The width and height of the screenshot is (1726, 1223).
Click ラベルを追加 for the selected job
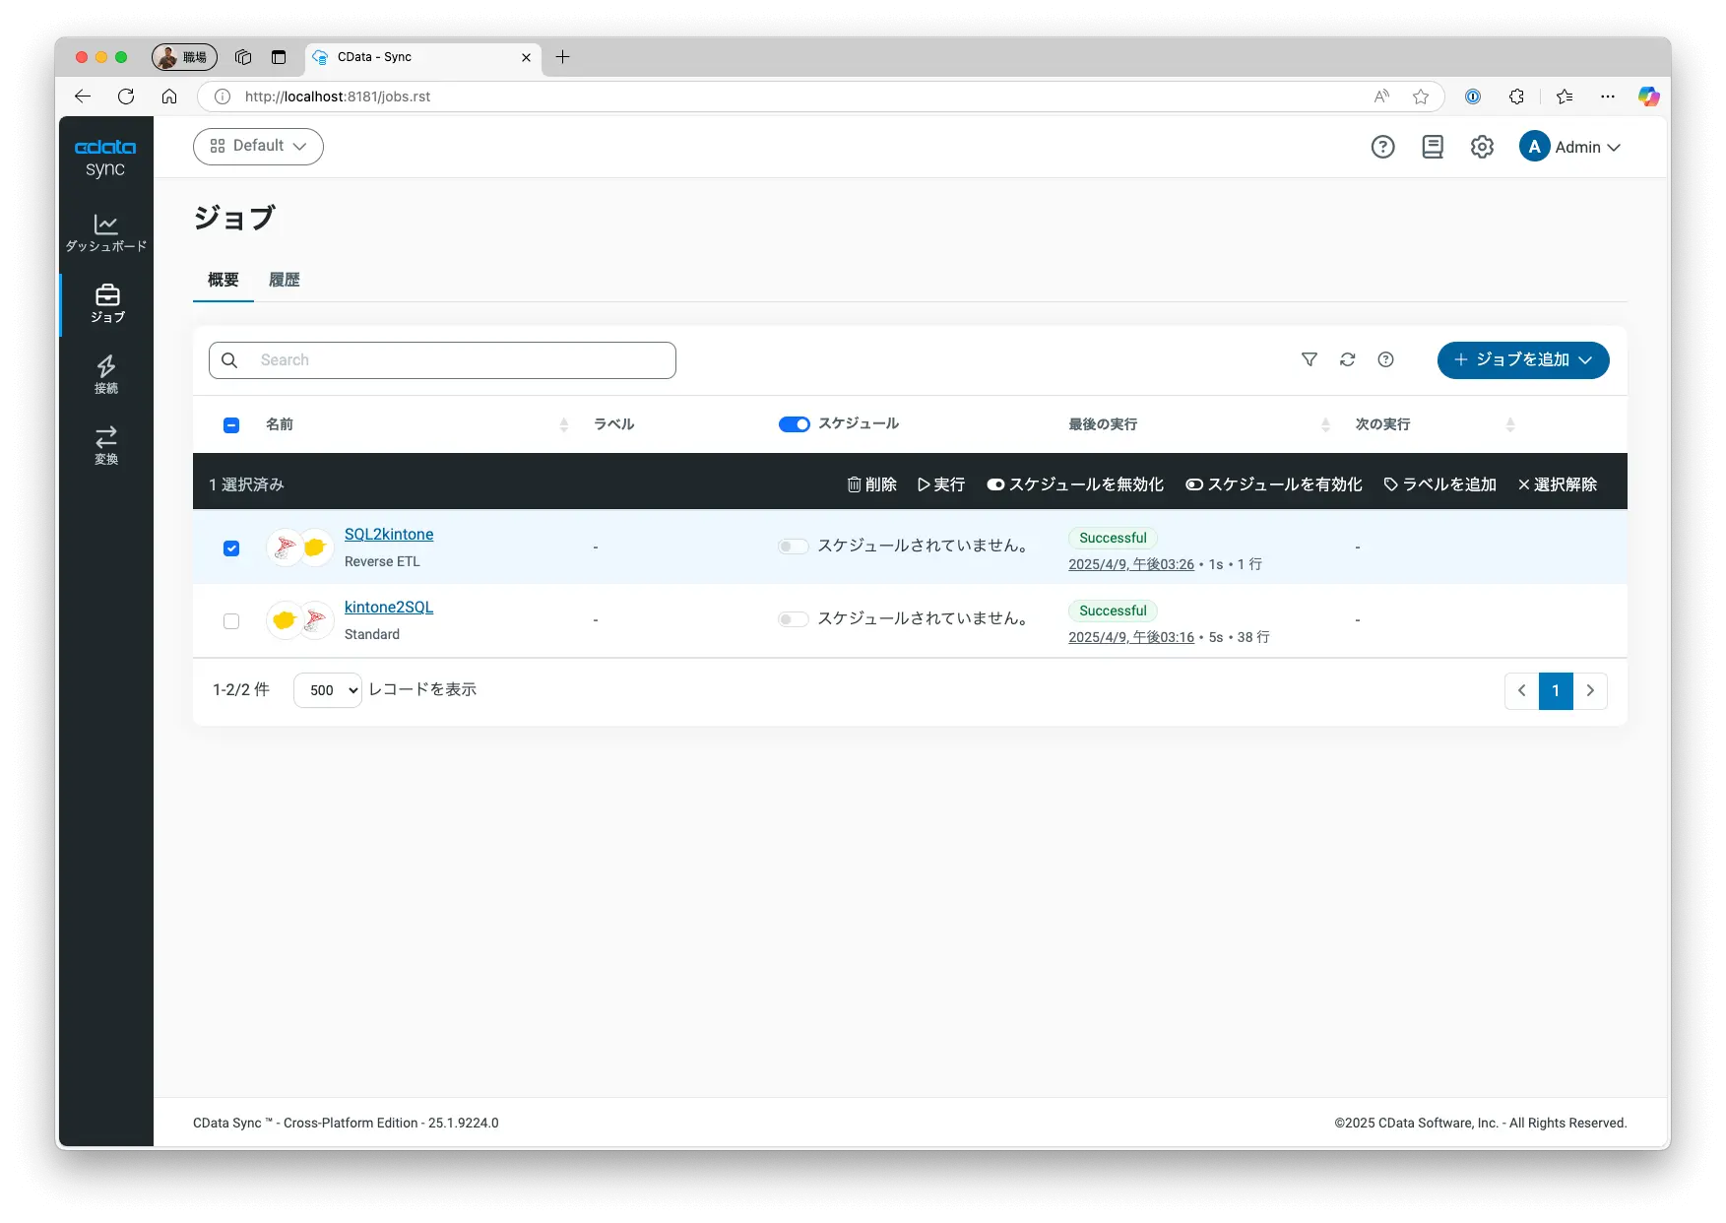tap(1440, 484)
